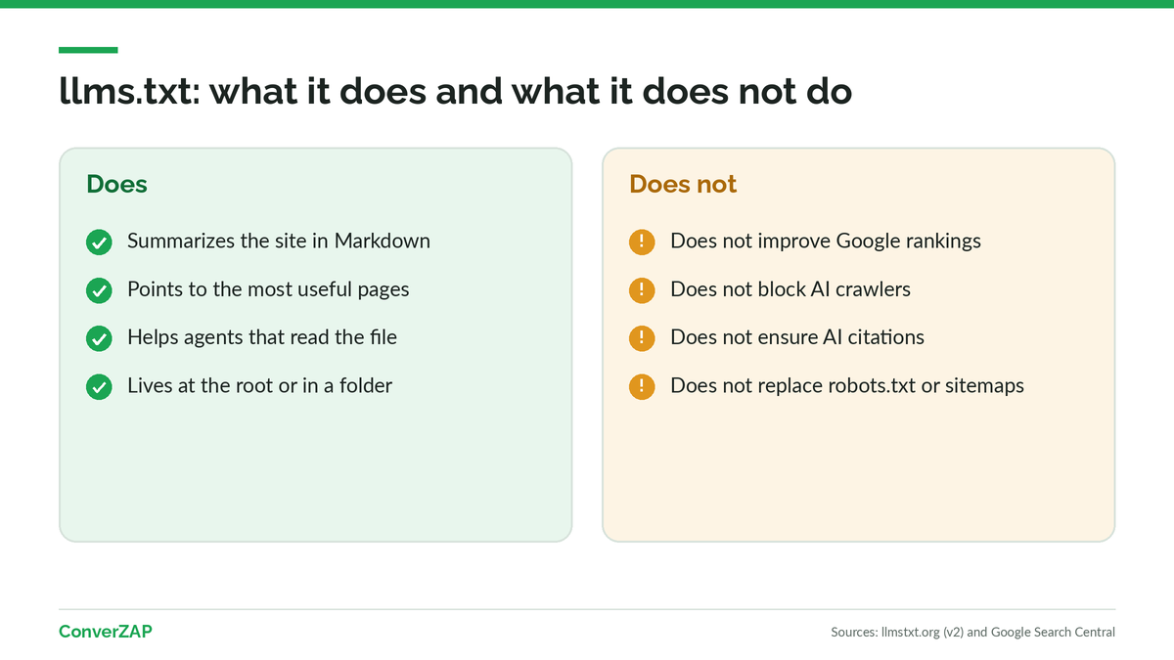Click the warning icon next to "Does not block AI crawlers"
Viewport: 1174px width, 660px height.
(642, 290)
